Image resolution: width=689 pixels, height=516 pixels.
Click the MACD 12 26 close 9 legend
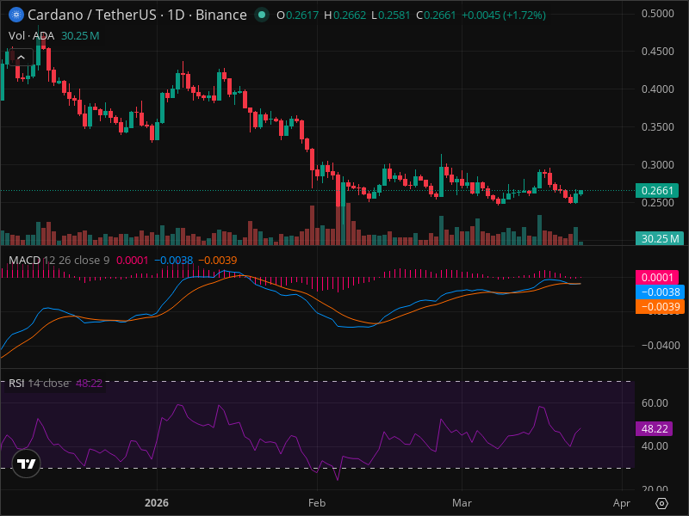[x=59, y=261]
